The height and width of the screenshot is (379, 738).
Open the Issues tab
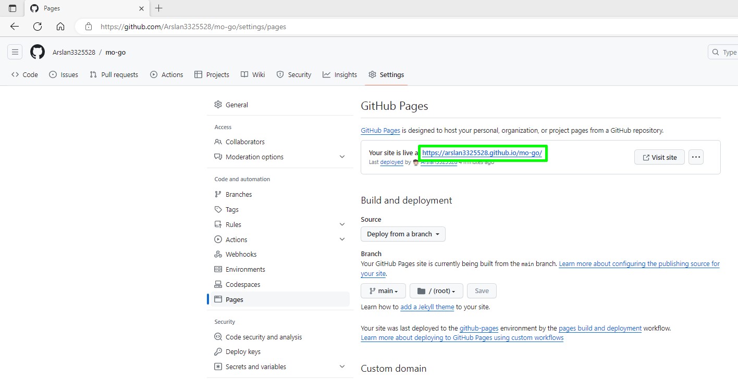pyautogui.click(x=64, y=74)
